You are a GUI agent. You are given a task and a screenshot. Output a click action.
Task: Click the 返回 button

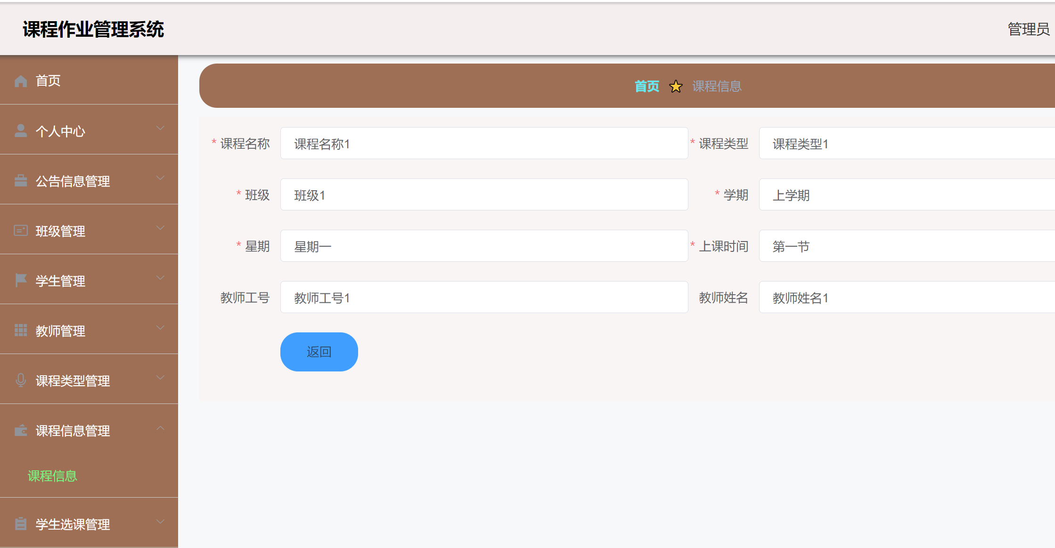point(319,351)
